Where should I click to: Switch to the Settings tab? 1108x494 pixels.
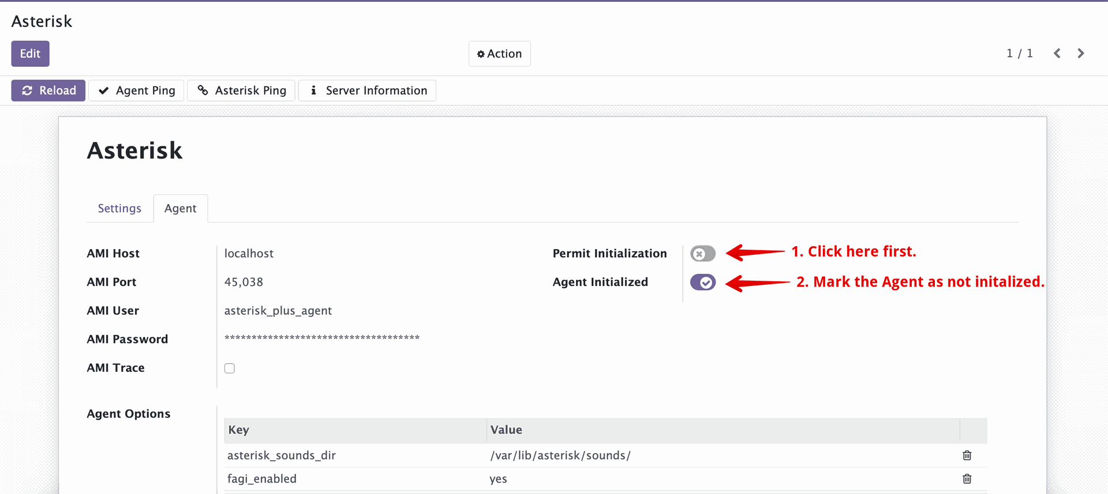click(119, 208)
